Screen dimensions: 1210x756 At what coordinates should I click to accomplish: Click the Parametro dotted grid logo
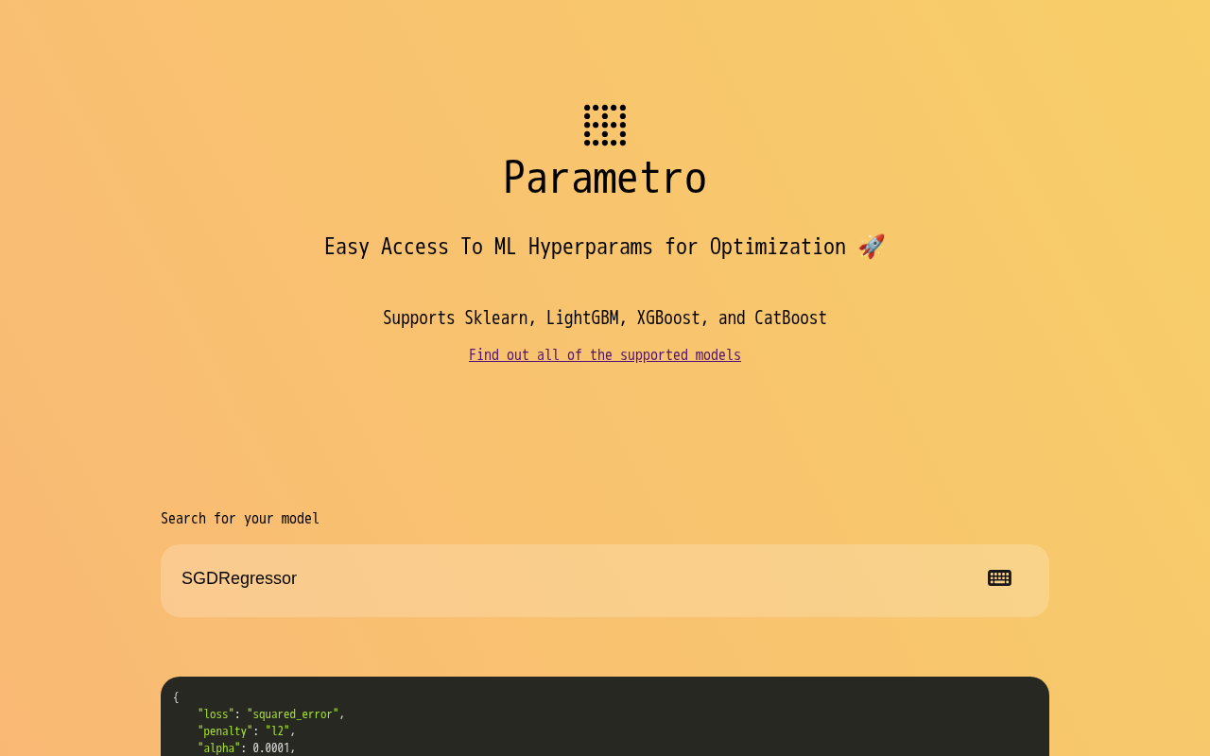(x=605, y=125)
